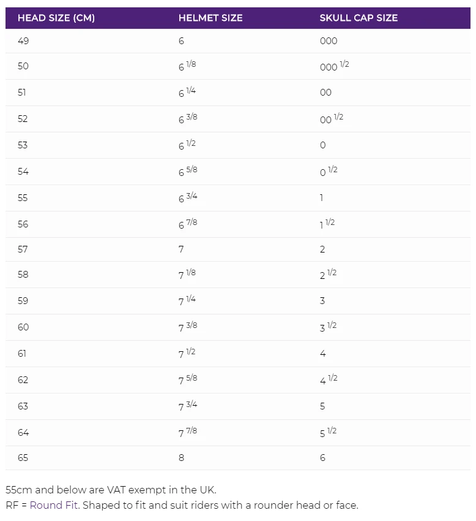Click the HEAD SIZE (CM) column header

(x=56, y=18)
